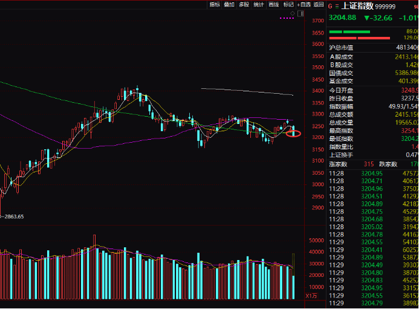
Task: Open the 统计 statistics menu
Action: 259,5
